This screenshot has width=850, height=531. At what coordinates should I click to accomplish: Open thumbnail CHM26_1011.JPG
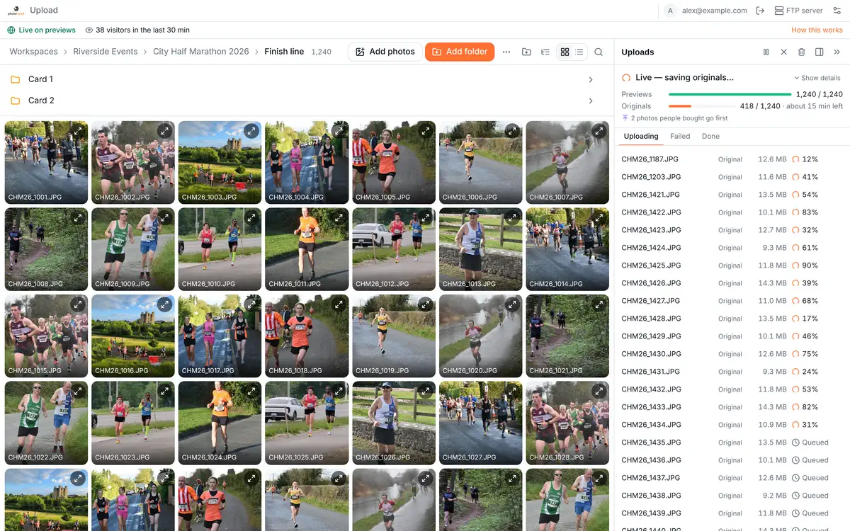(x=307, y=249)
